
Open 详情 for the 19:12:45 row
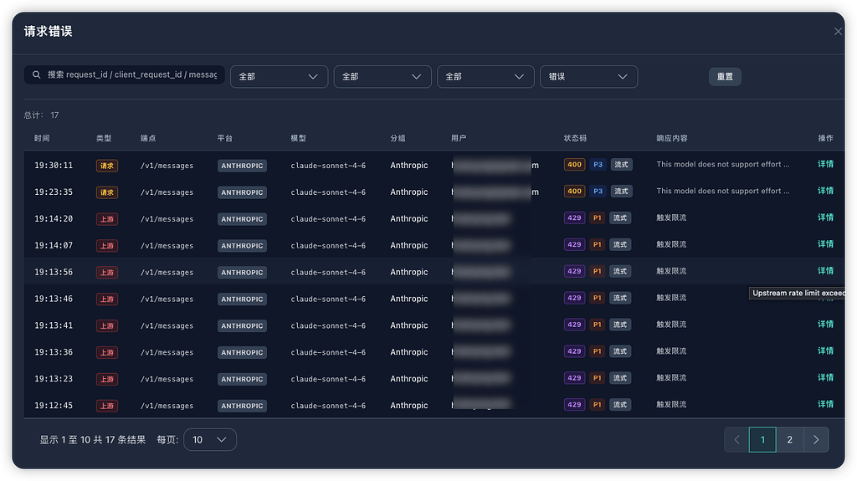(825, 405)
